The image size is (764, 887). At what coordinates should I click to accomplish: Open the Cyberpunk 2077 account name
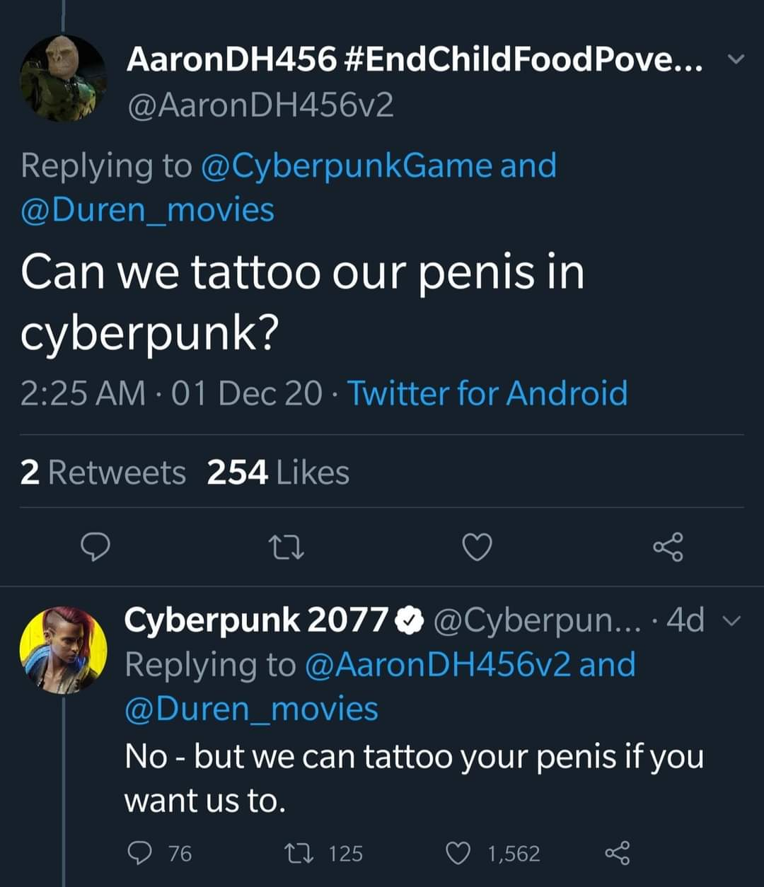pyautogui.click(x=256, y=620)
